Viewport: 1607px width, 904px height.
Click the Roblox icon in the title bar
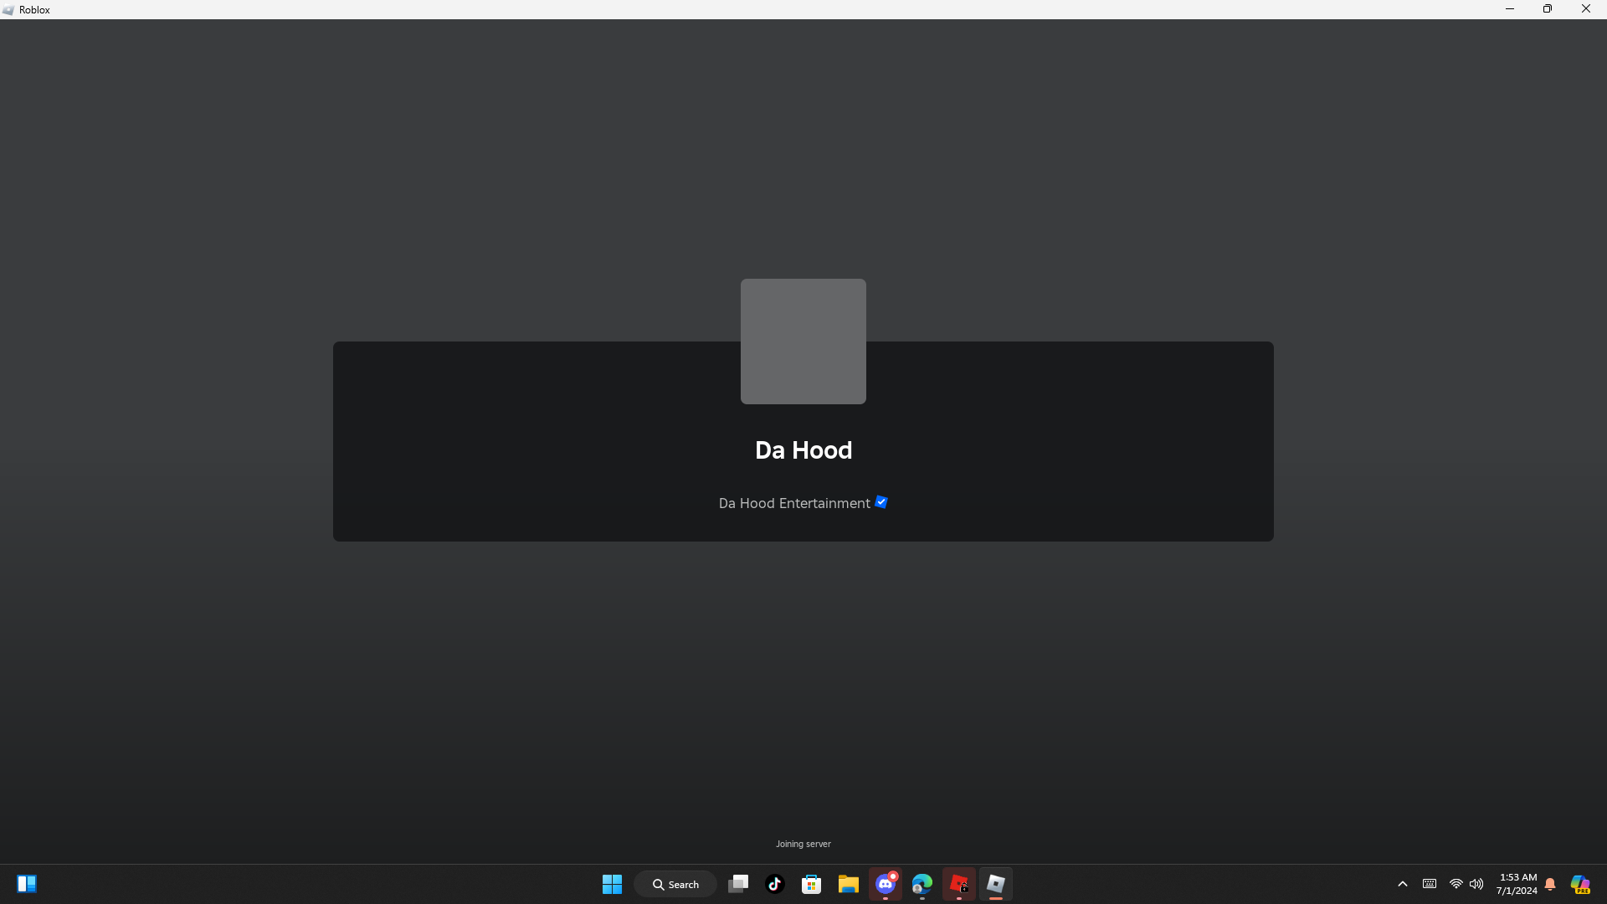pos(8,10)
